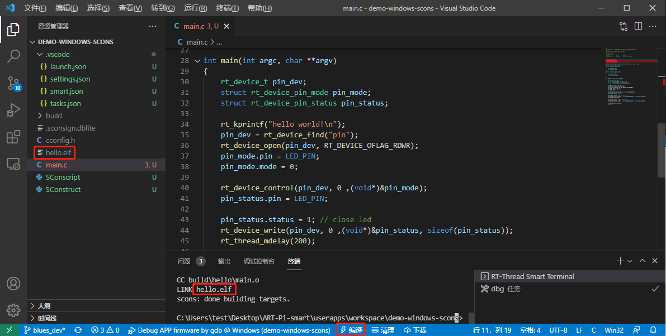Click the 下载 download button in status bar
Image resolution: width=666 pixels, height=336 pixels.
415,330
